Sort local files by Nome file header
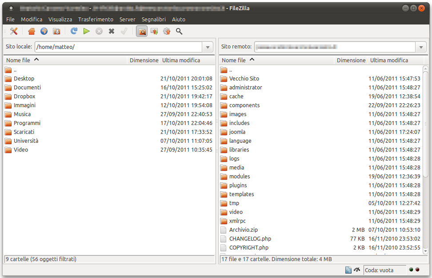The image size is (432, 278). pyautogui.click(x=65, y=60)
